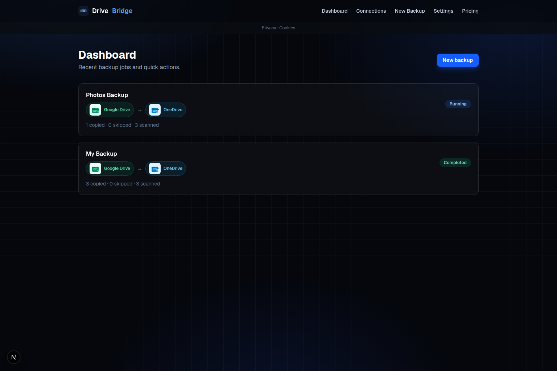
Task: Click 'Recent backup jobs and quick actions.' subtitle
Action: click(129, 67)
